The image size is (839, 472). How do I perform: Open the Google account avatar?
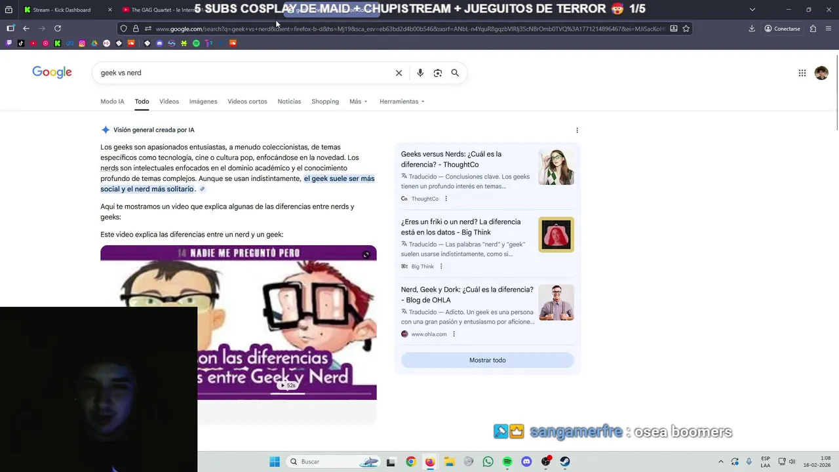coord(821,73)
